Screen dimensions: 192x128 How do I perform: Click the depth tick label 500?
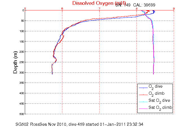pos(22,114)
